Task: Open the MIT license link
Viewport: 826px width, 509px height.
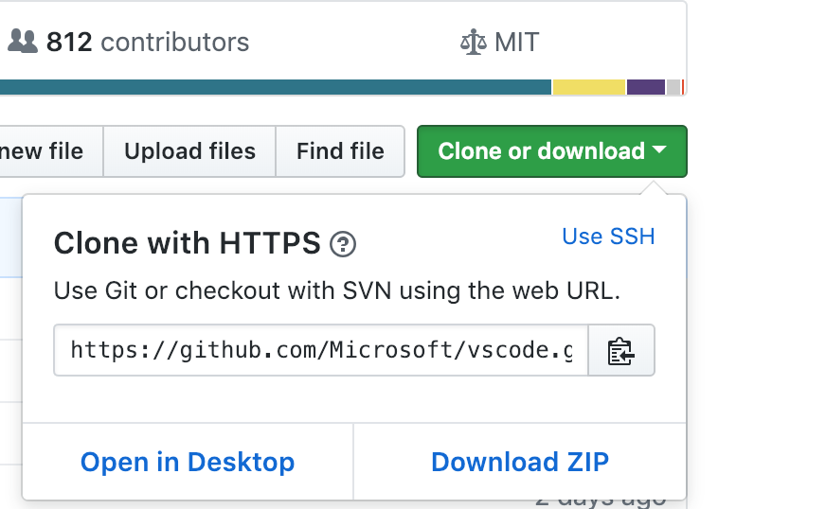Action: click(500, 43)
